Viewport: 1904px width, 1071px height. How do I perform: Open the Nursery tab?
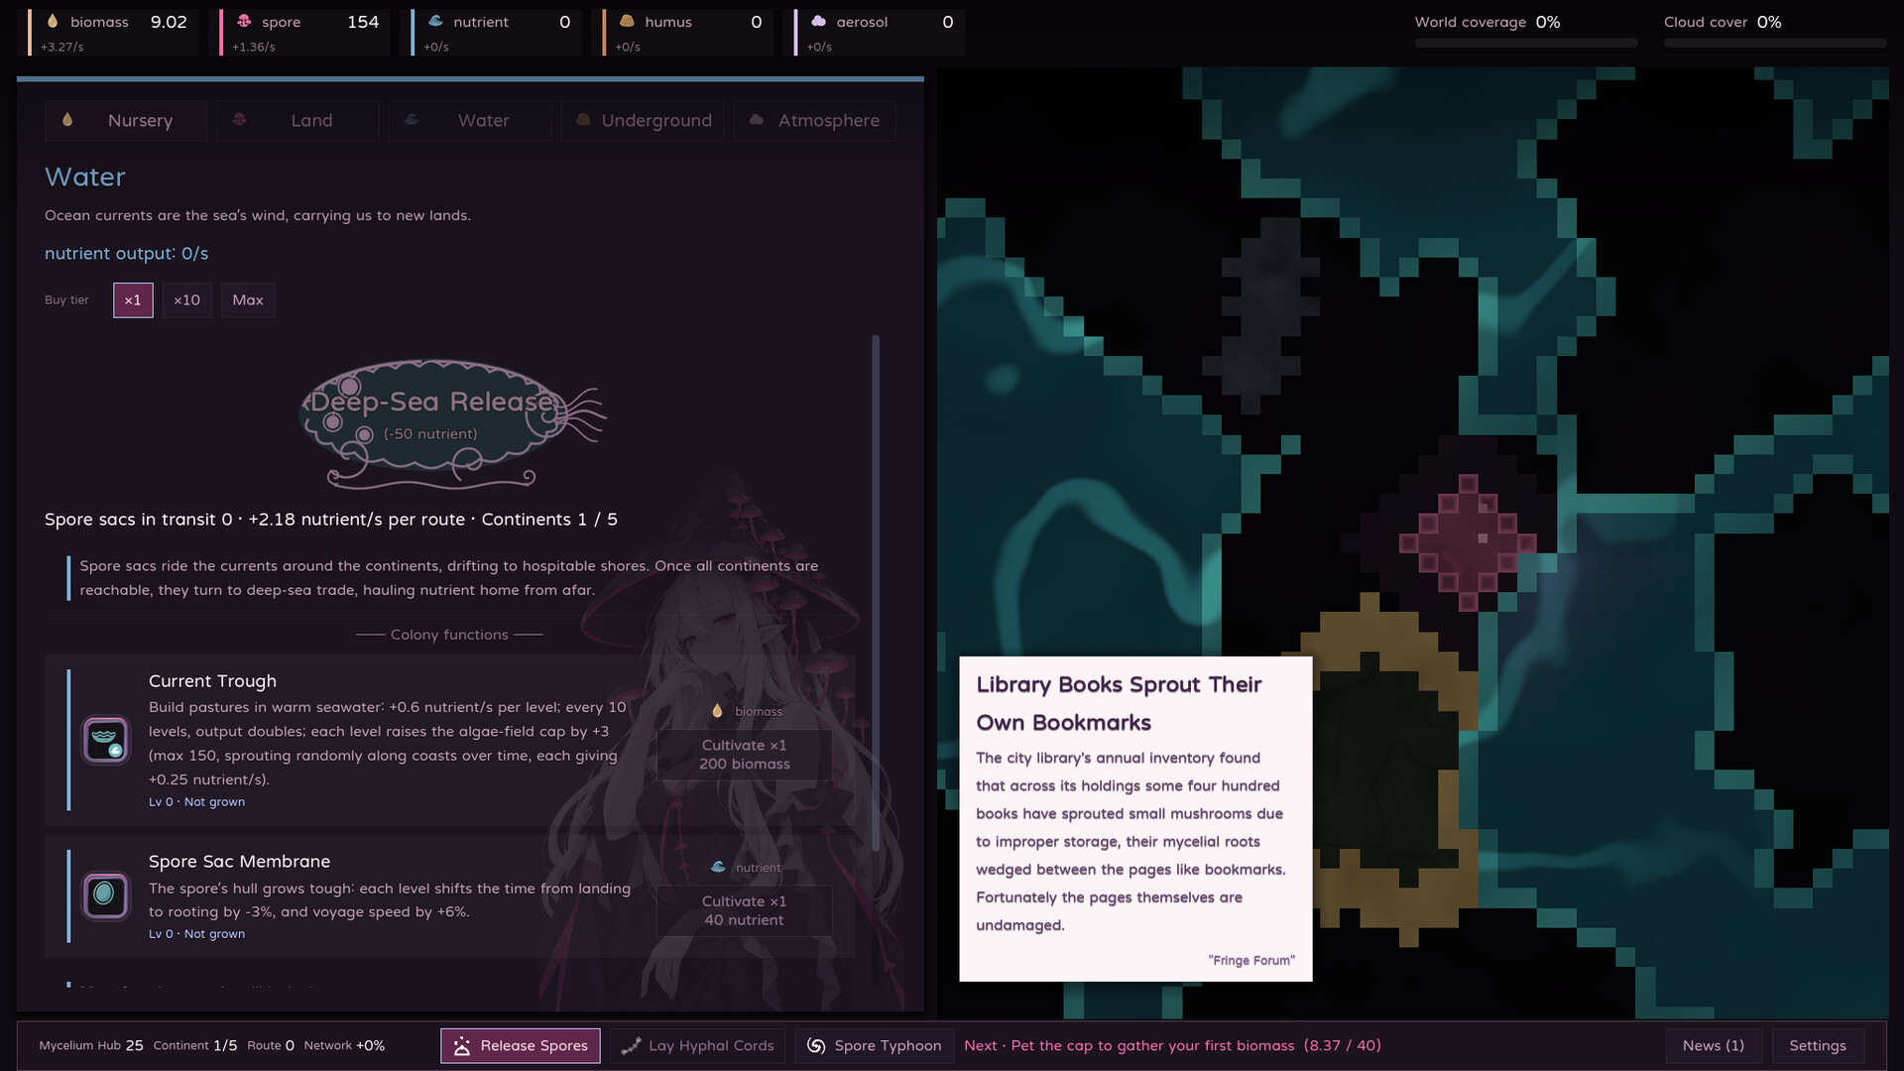[x=126, y=120]
